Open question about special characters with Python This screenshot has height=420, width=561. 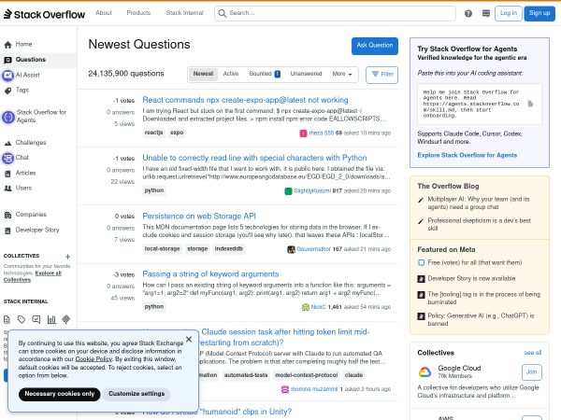coord(254,158)
